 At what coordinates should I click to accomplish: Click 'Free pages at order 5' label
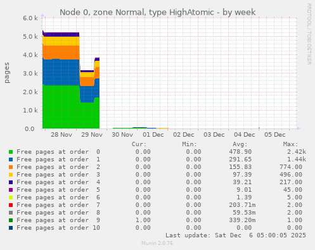pos(58,190)
